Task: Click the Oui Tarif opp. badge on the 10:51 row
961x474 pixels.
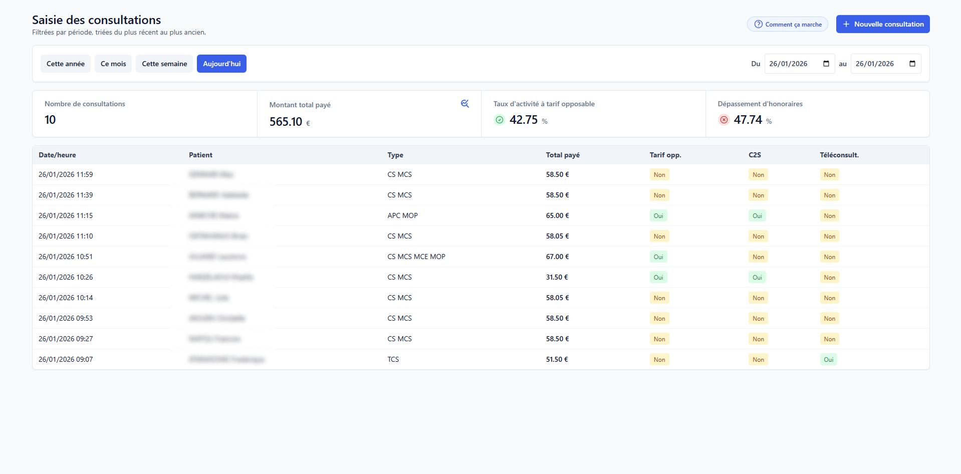Action: pyautogui.click(x=658, y=257)
